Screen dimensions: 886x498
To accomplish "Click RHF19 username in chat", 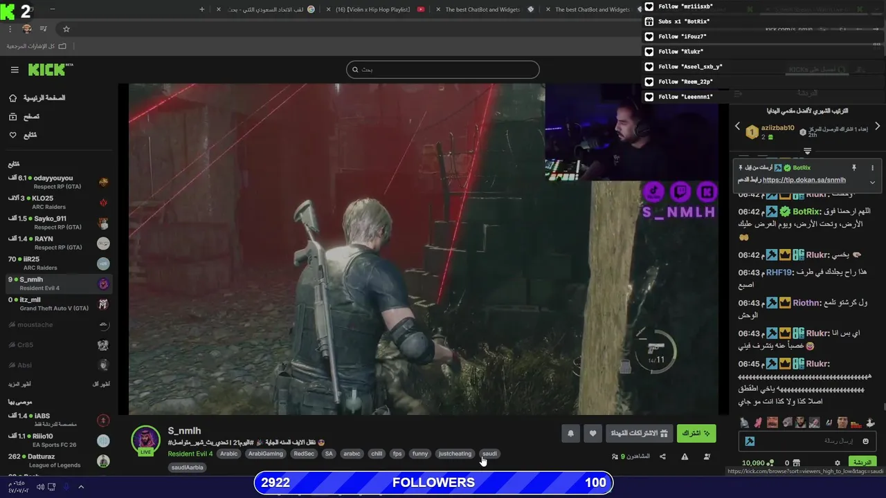I will (x=779, y=273).
